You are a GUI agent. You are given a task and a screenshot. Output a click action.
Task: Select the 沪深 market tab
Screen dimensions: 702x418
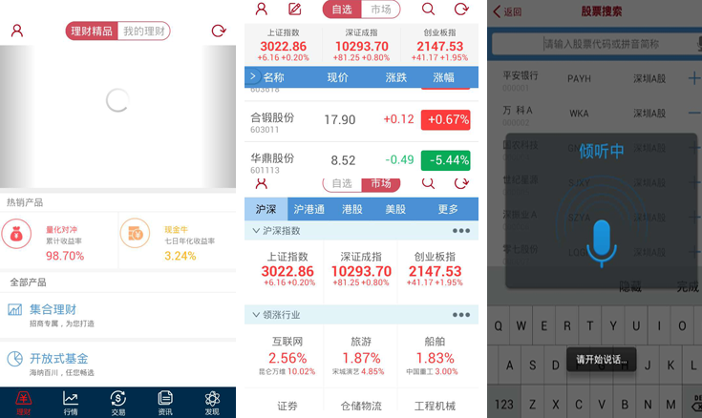[266, 209]
